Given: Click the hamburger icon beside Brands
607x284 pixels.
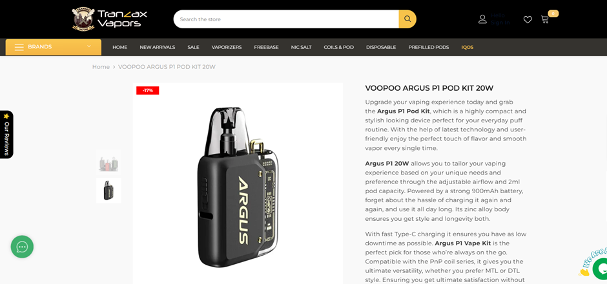Looking at the screenshot, I should click(19, 47).
